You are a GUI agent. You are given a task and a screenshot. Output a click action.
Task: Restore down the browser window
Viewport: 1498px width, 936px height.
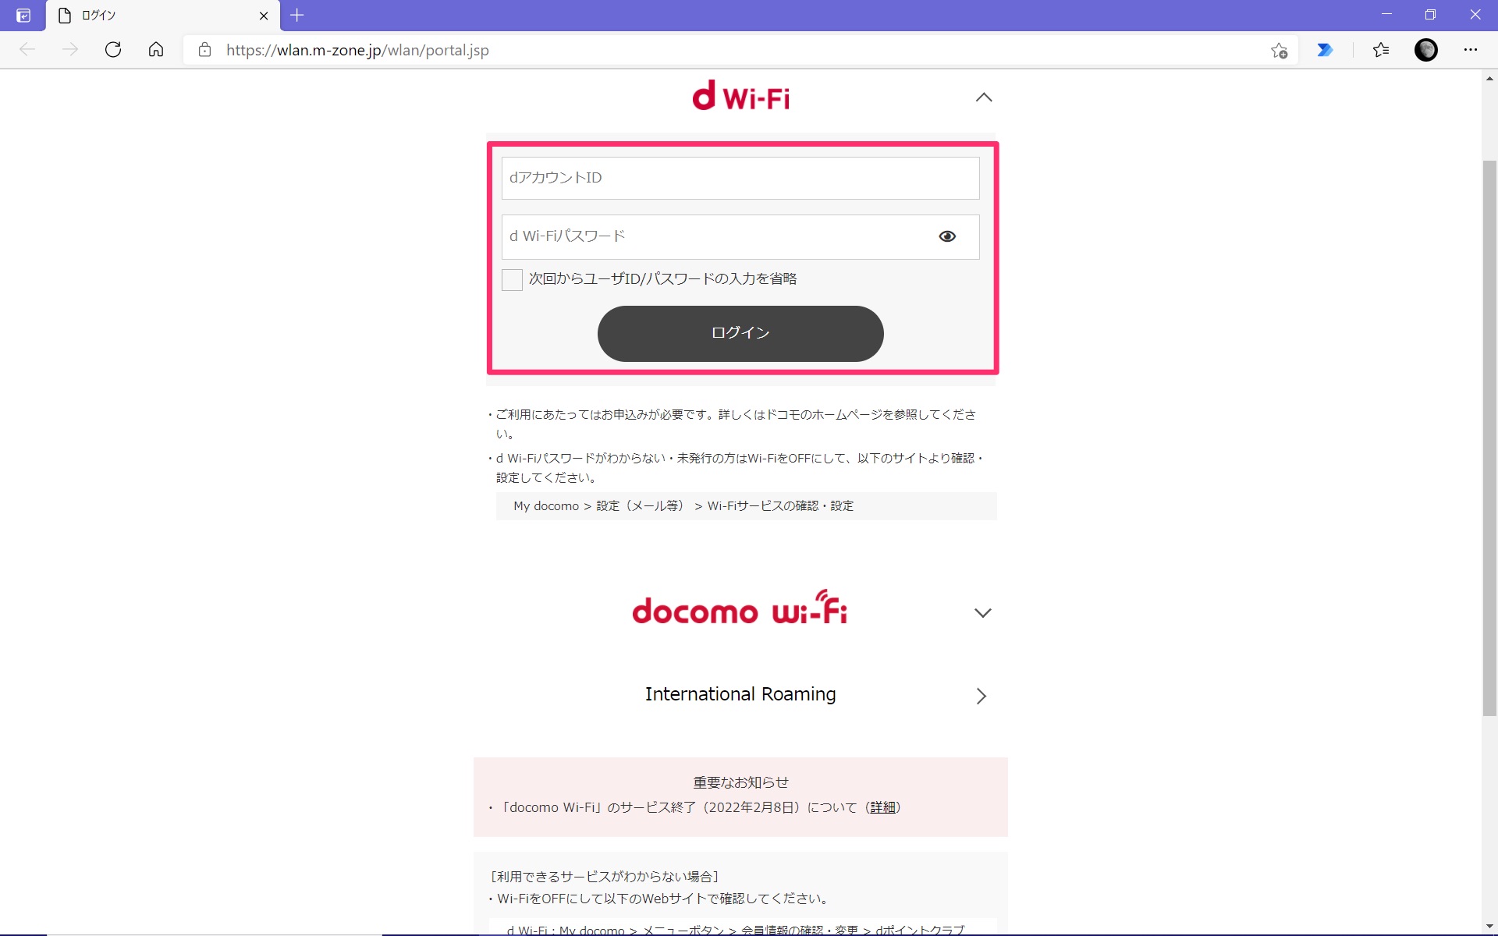pos(1430,15)
